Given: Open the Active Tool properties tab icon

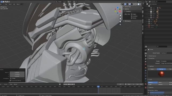Looking at the screenshot, I should 146,50.
